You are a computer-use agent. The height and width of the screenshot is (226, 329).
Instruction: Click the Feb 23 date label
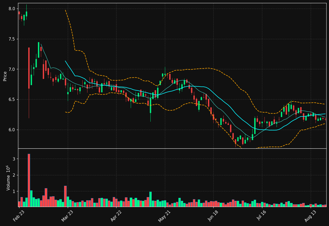(x=19, y=216)
